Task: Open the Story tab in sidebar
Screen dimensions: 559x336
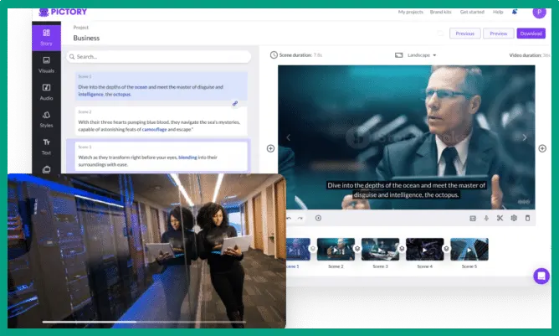Action: [x=46, y=38]
